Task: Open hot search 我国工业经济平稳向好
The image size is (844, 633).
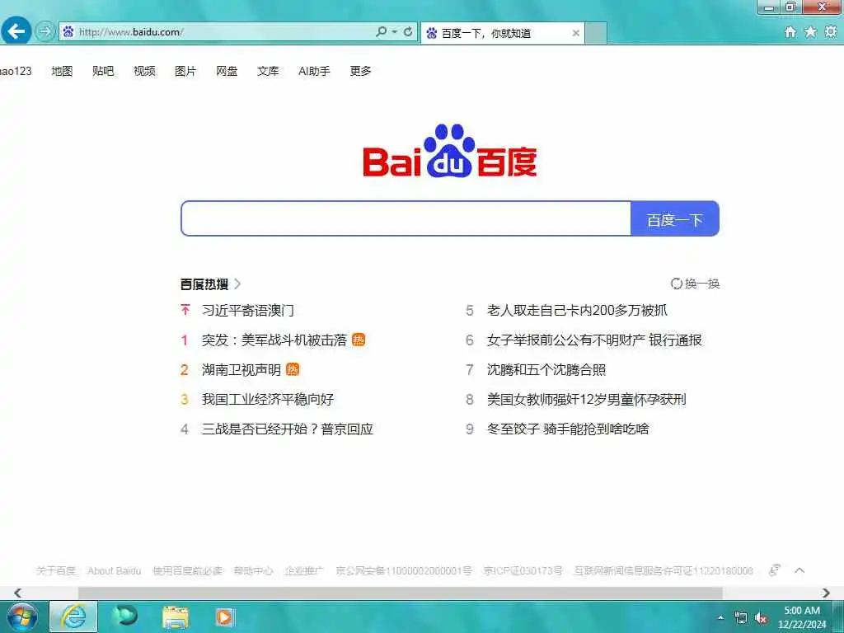Action: tap(268, 400)
